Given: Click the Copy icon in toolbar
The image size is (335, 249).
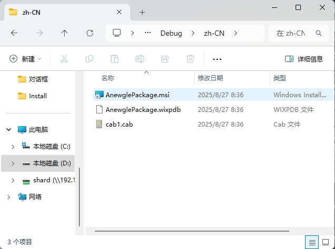Looking at the screenshot, I should [89, 59].
